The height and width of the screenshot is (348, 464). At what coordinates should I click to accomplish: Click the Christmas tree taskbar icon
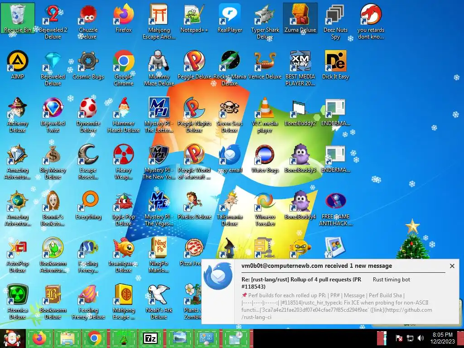(123, 338)
